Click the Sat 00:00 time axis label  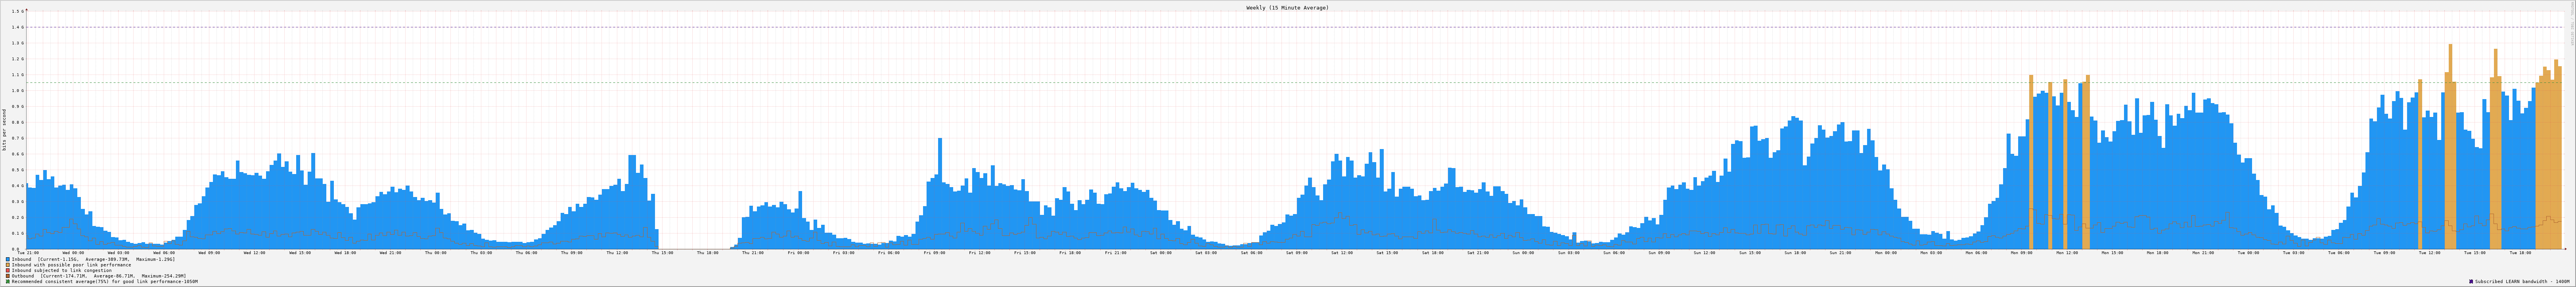1160,253
